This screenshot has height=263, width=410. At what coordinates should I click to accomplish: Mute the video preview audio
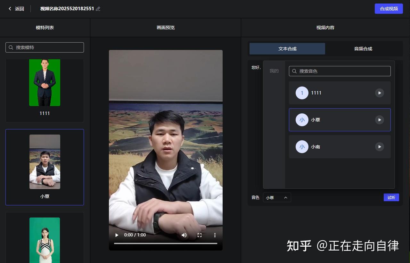tap(184, 235)
